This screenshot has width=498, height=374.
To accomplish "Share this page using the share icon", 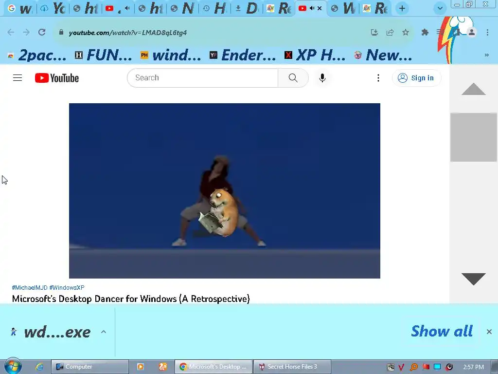I will coord(390,33).
